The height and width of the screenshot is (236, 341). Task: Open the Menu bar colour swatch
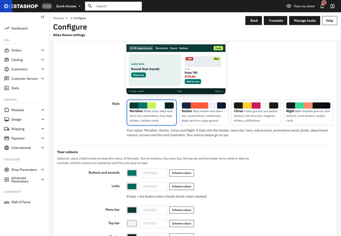click(132, 210)
